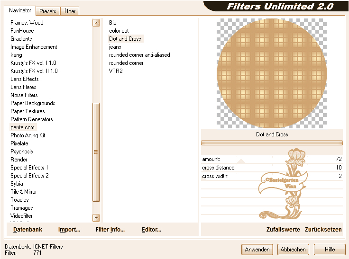Choose the Bio filter

tap(113, 23)
